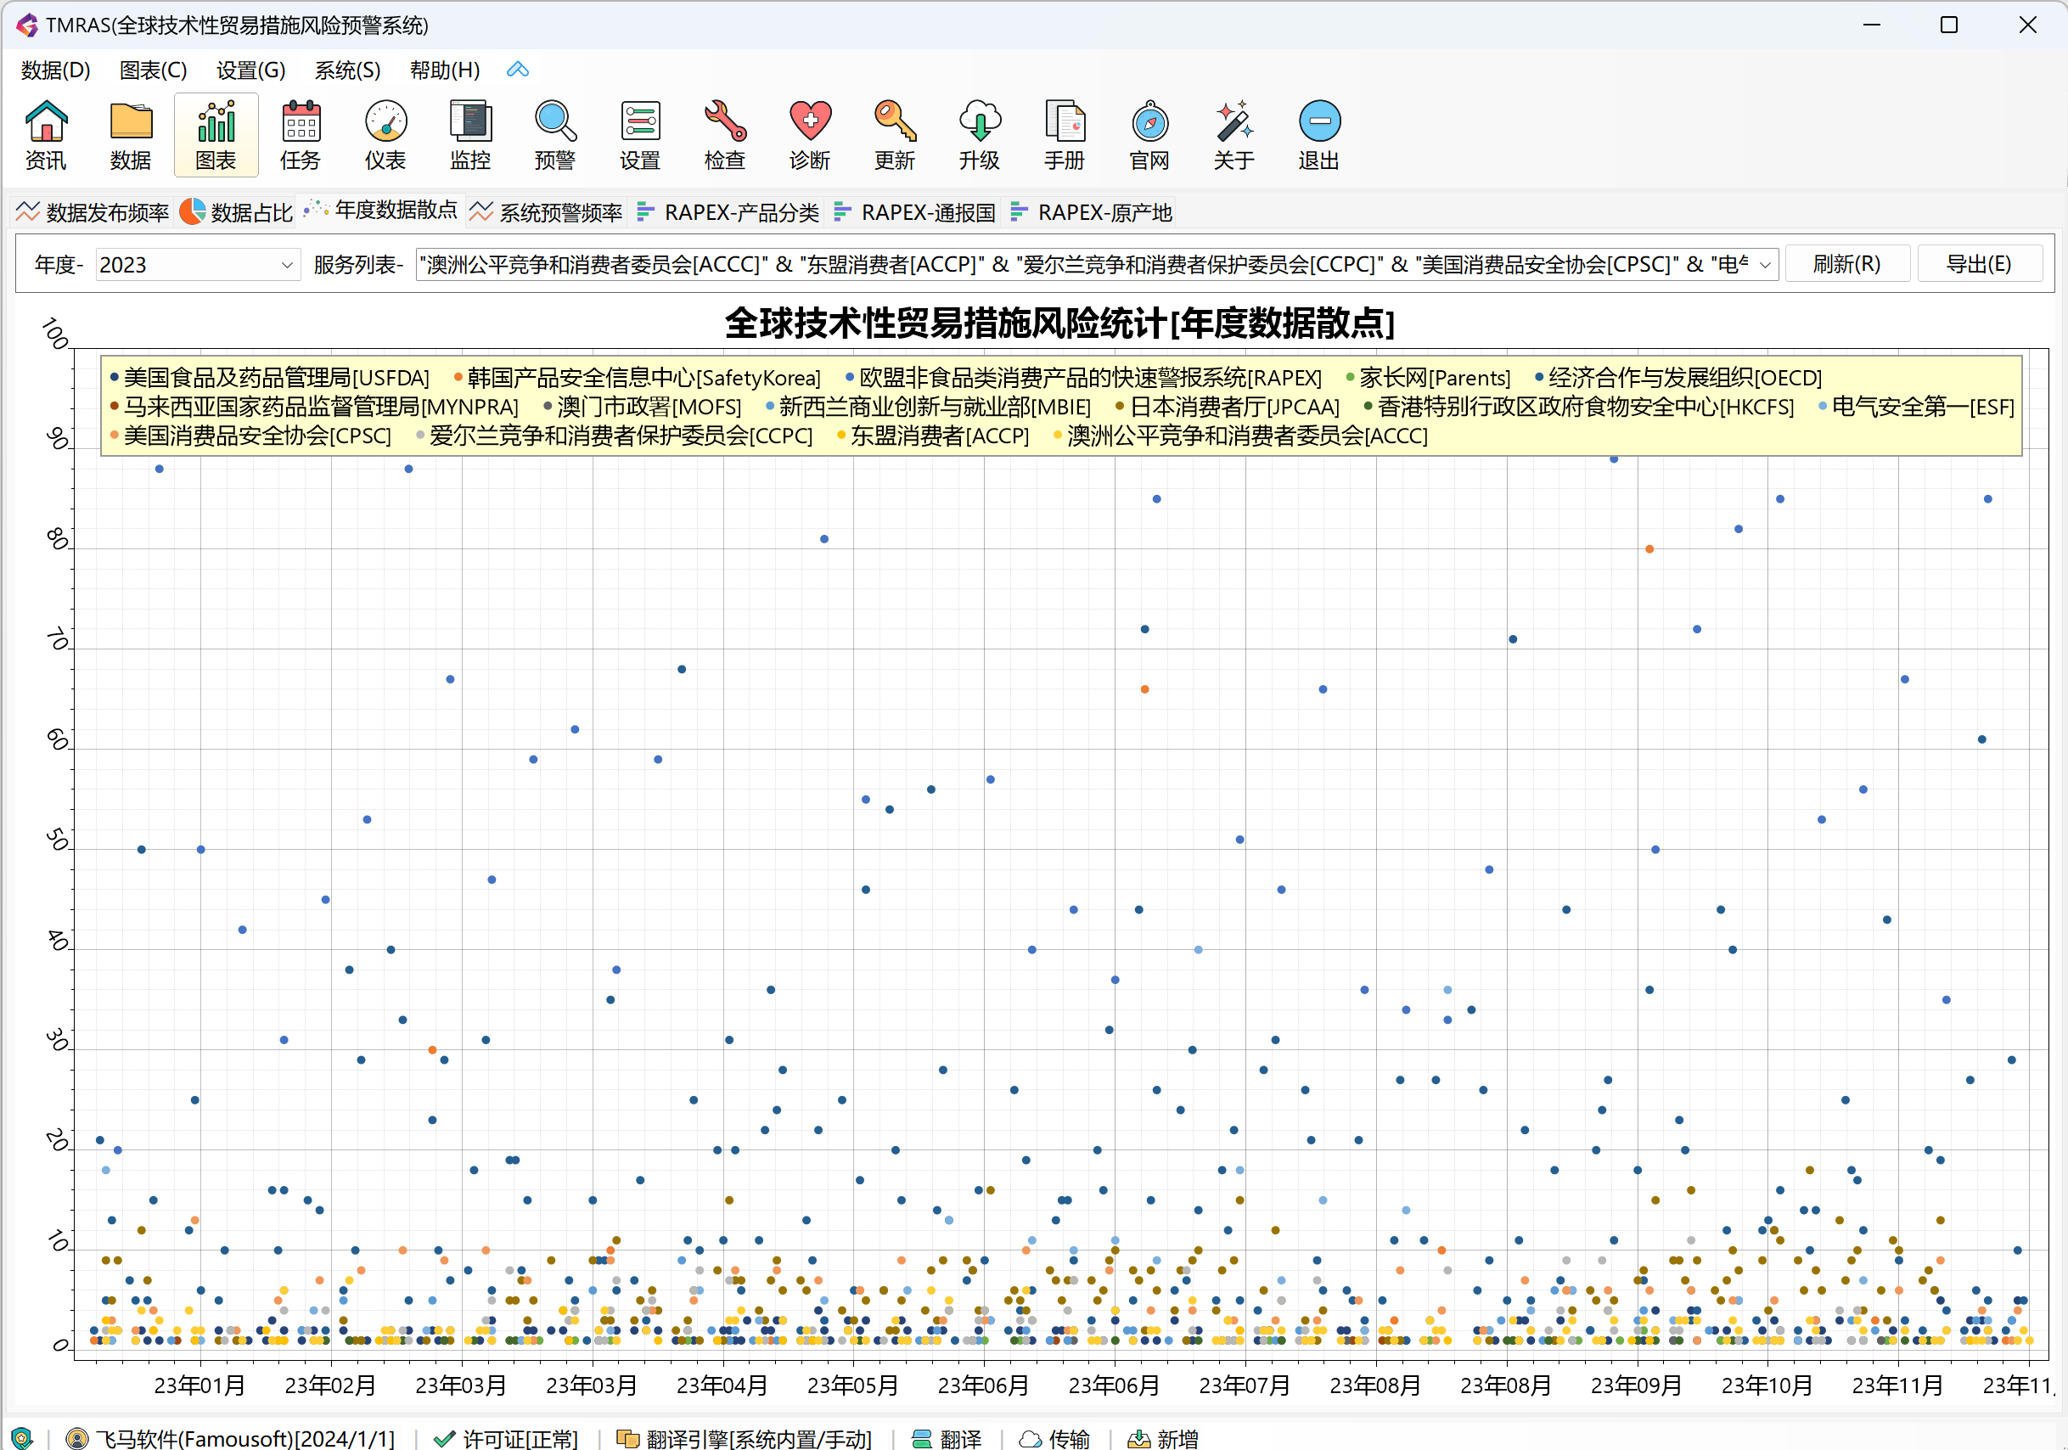Image resolution: width=2068 pixels, height=1450 pixels.
Task: Switch to the 数据占比 tab
Action: [236, 211]
